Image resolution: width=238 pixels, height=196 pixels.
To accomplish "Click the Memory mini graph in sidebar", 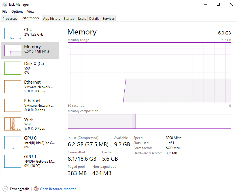I will pos(13,50).
